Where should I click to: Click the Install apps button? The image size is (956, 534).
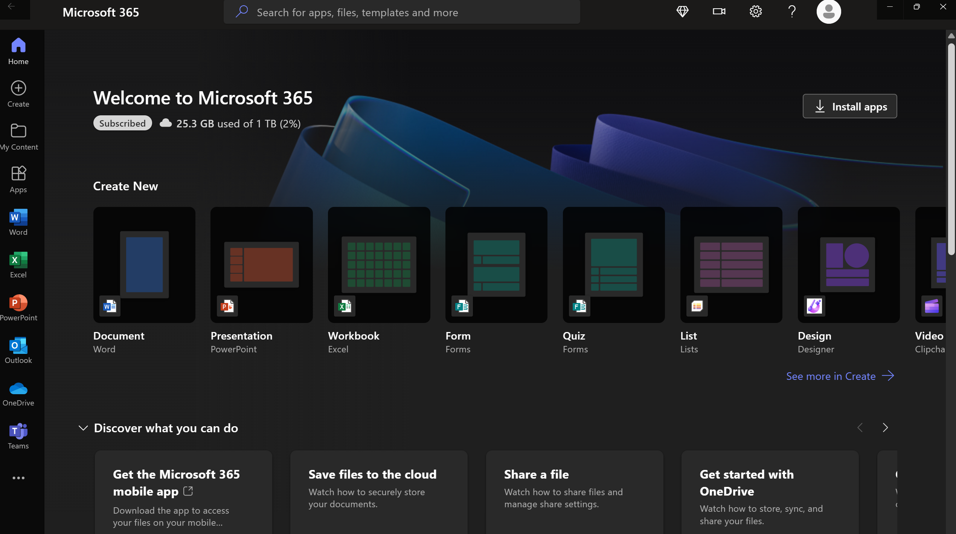point(849,106)
